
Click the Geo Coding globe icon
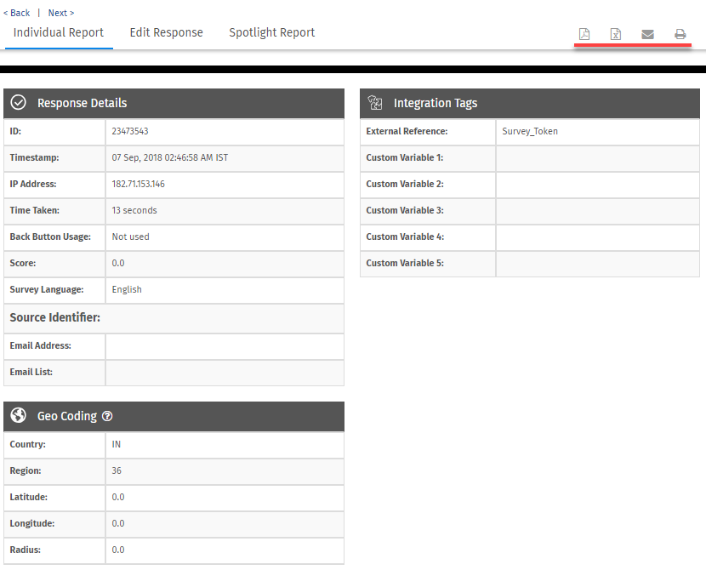point(18,416)
